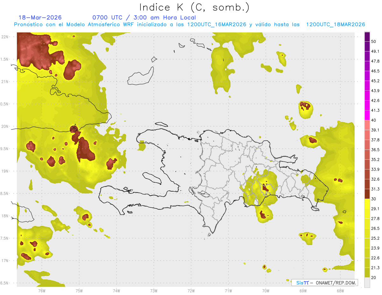Click the '47.8' colorbar label
Viewport: 382px width, 295px height.
pyautogui.click(x=375, y=61)
